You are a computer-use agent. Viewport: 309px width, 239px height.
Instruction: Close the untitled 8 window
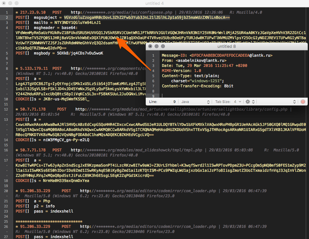click(150, 46)
